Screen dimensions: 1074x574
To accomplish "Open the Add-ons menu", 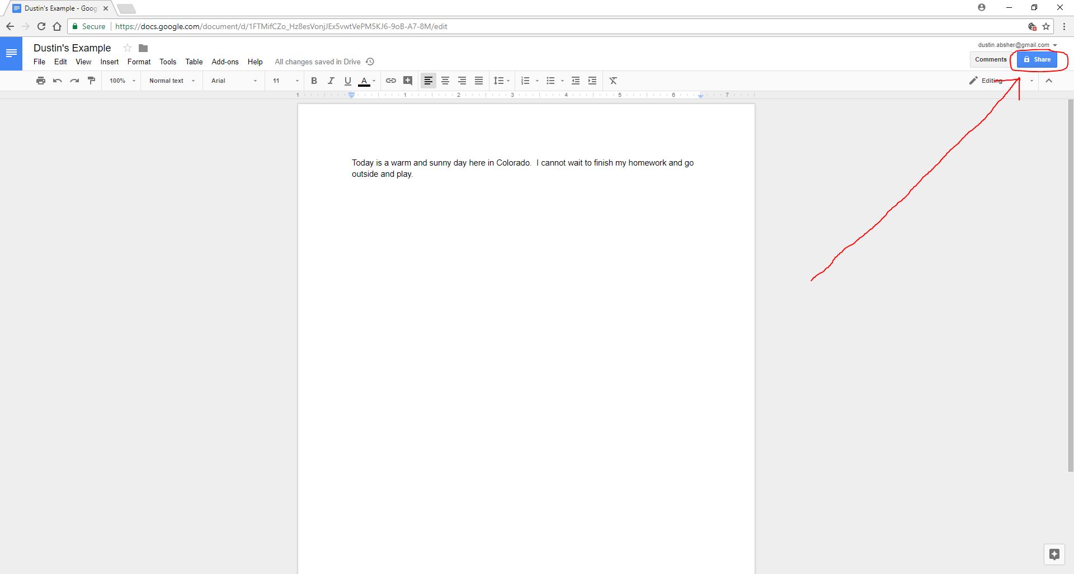I will pyautogui.click(x=225, y=62).
